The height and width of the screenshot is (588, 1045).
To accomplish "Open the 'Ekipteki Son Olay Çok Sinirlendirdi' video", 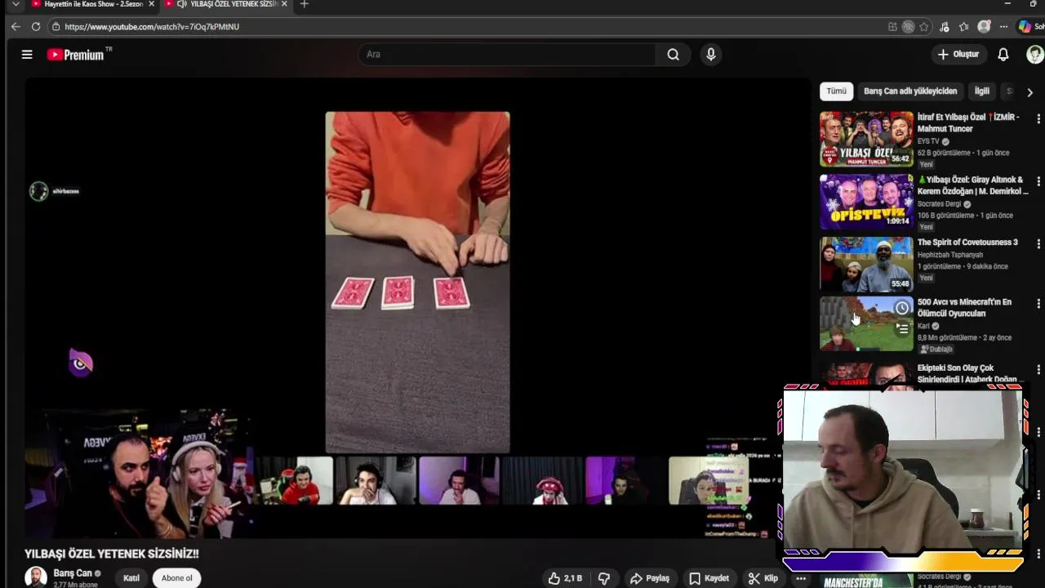I will point(968,374).
